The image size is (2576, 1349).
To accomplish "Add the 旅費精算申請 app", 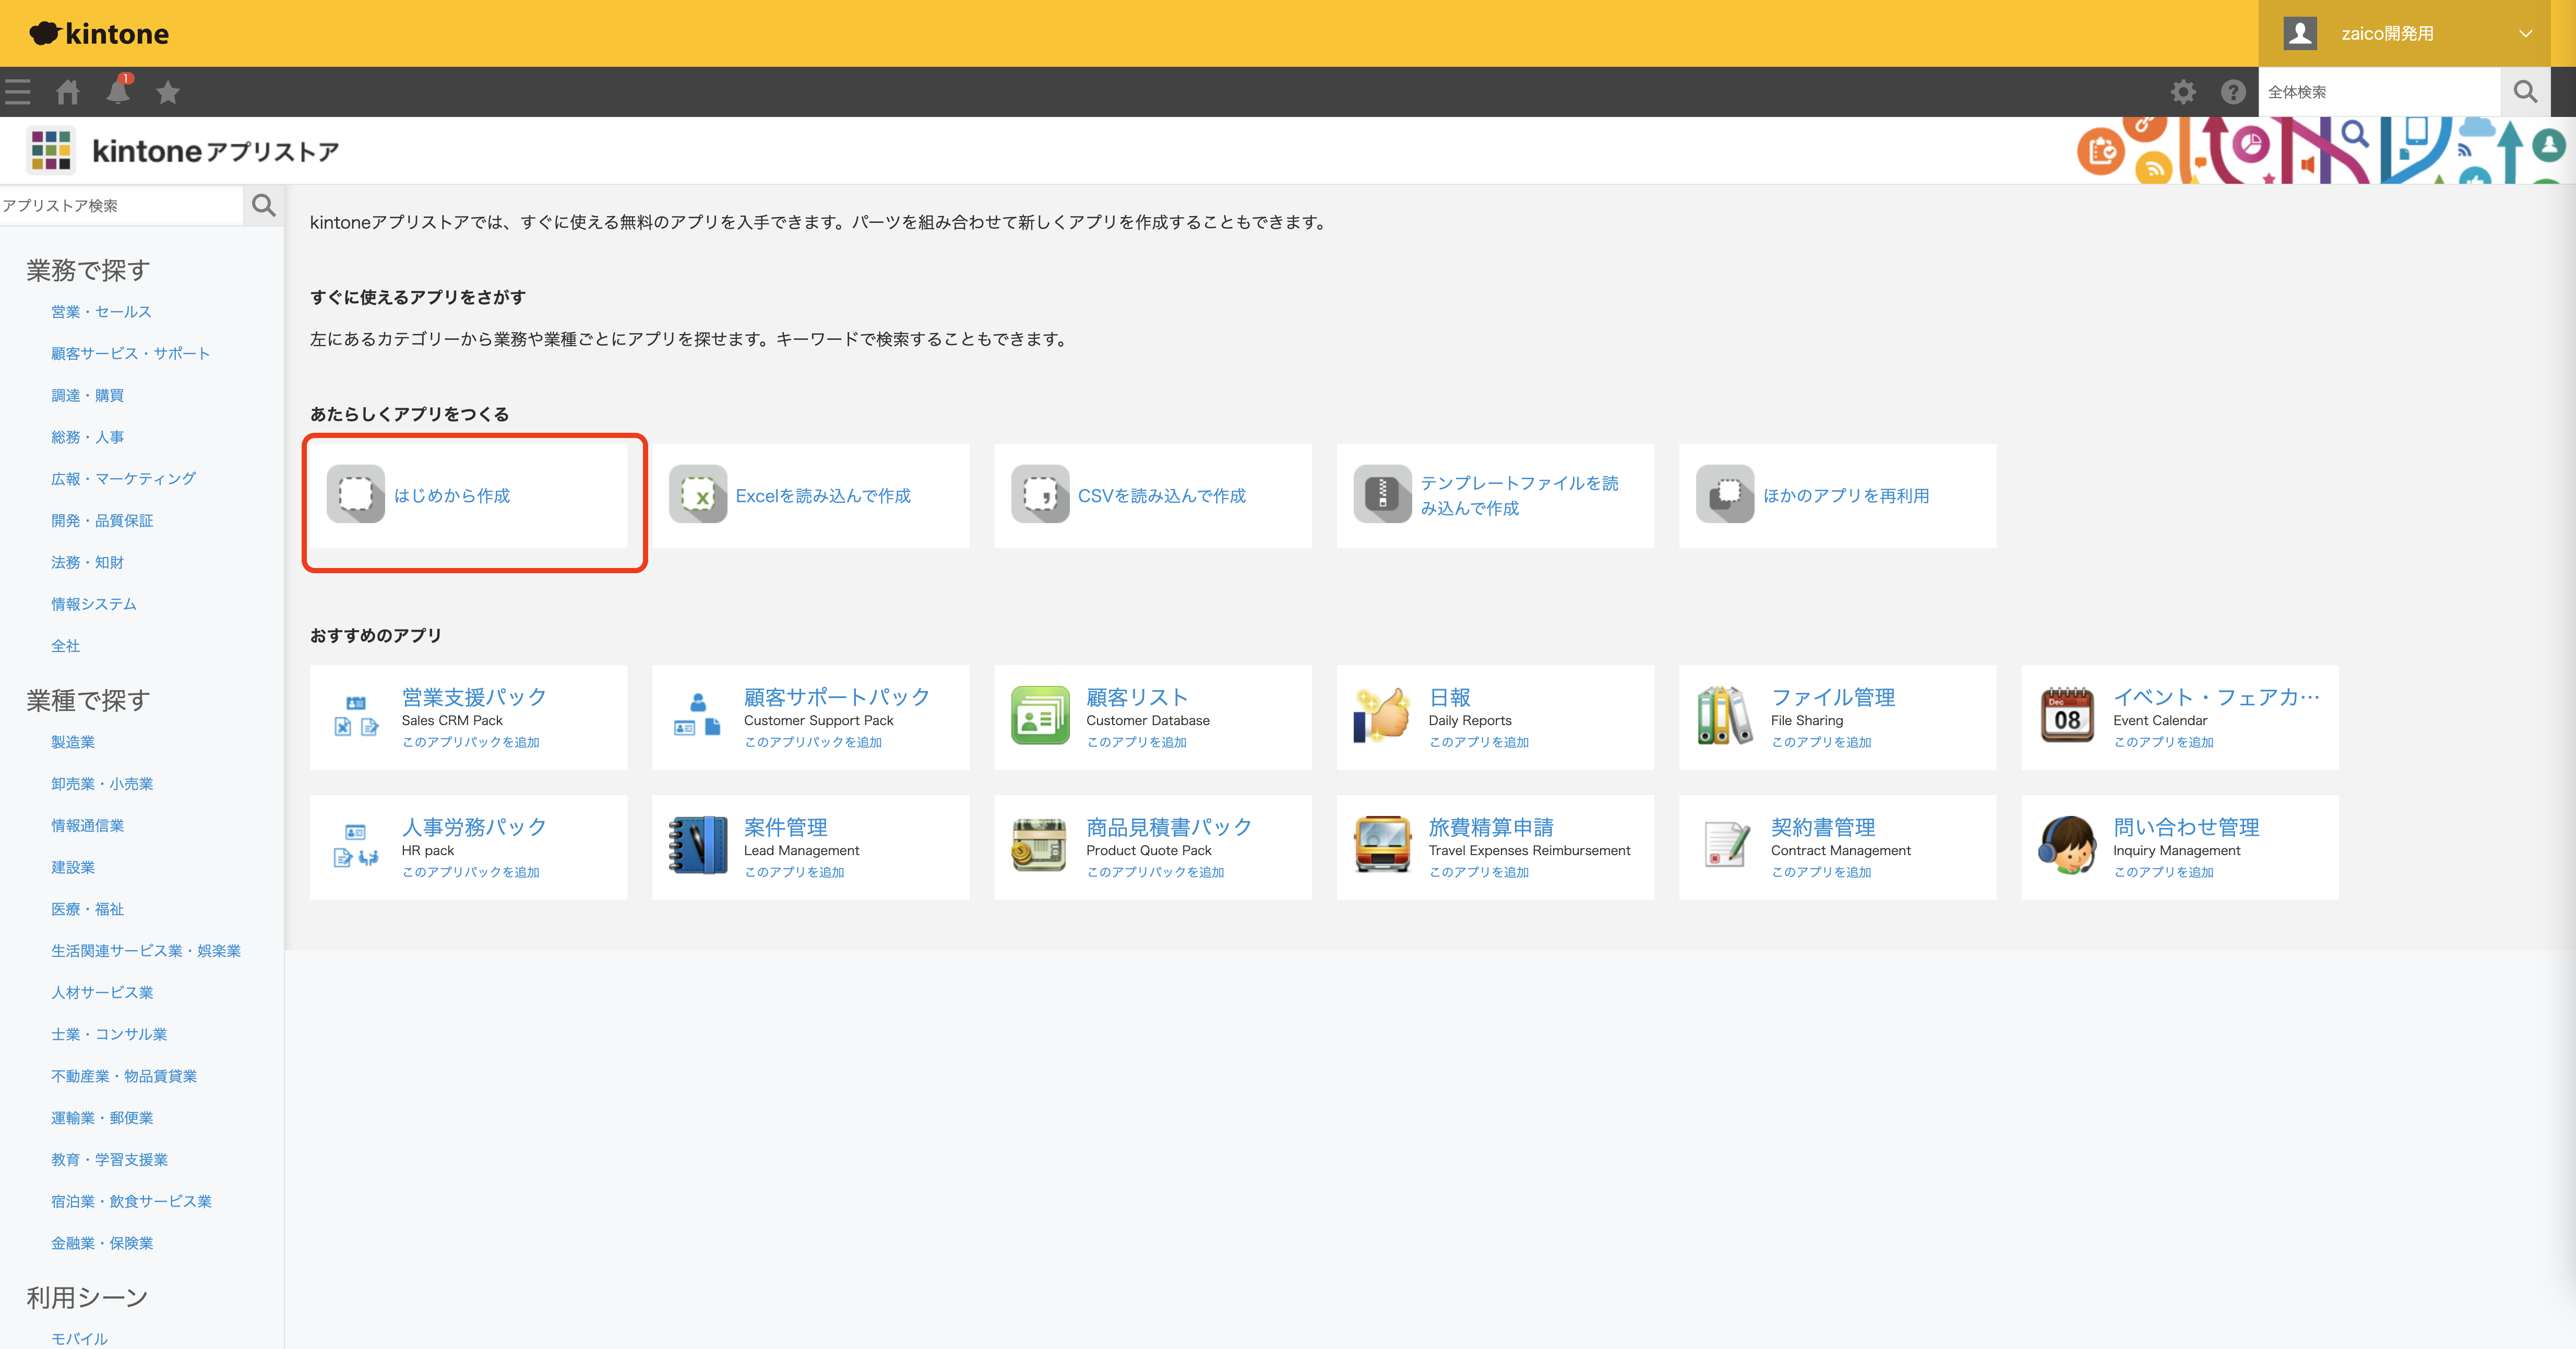I will 1478,872.
